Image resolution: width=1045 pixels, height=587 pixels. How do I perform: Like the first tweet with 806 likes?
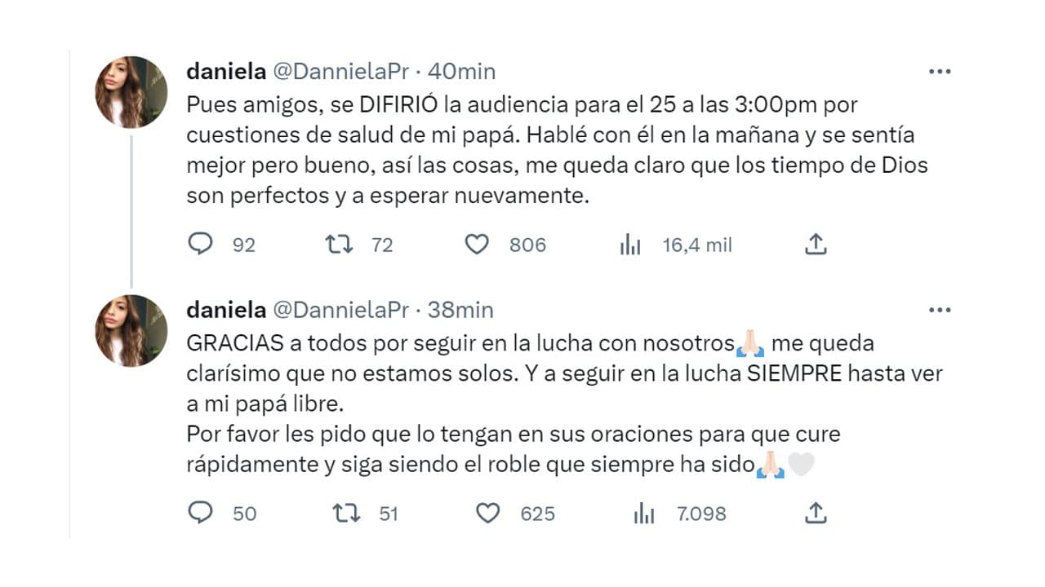[x=477, y=245]
